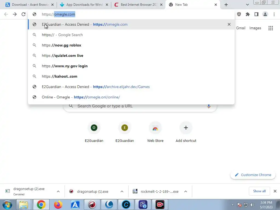The image size is (280, 210).
Task: Close the downloads bar
Action: 275,191
